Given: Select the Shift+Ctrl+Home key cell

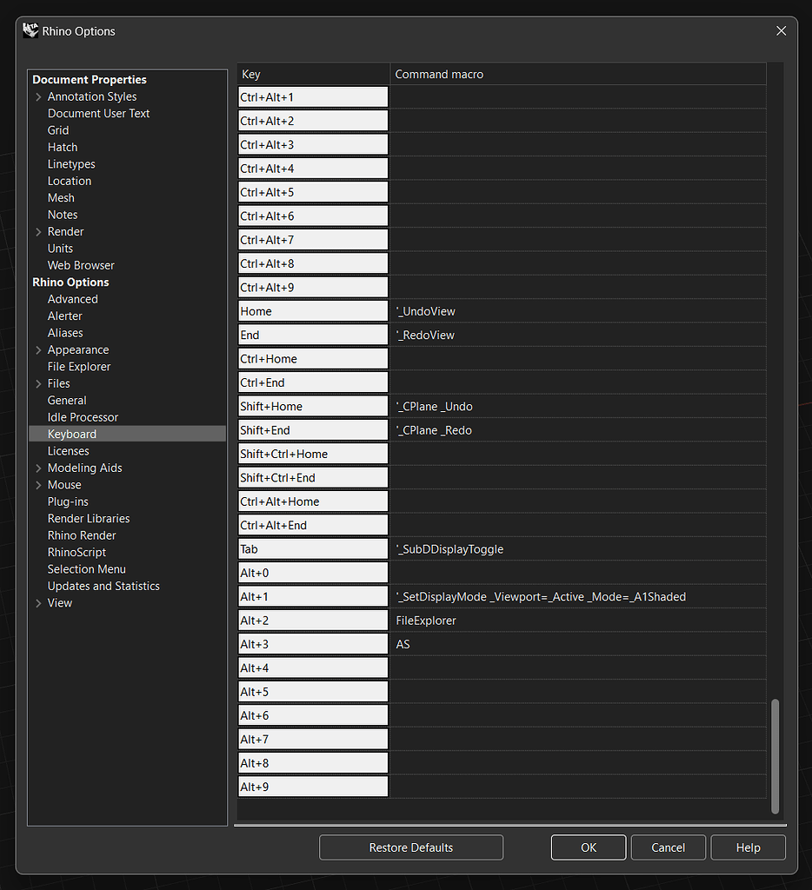Looking at the screenshot, I should click(313, 454).
